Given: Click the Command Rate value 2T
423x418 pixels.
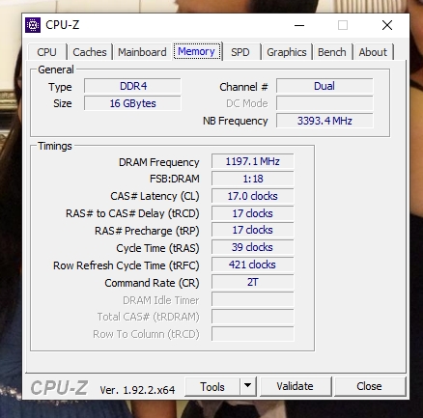Looking at the screenshot, I should point(253,282).
